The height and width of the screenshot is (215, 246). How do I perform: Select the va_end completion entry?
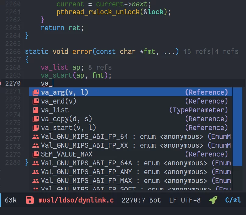coord(59,101)
